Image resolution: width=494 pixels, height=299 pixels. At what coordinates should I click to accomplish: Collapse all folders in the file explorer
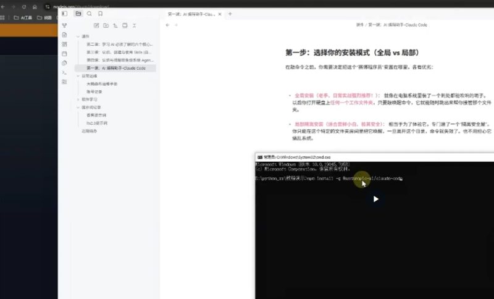pos(135,25)
